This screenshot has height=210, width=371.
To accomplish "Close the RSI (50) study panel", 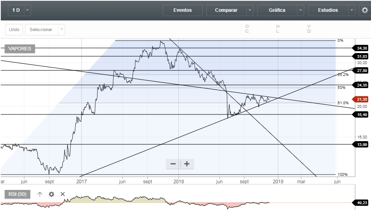I will click(x=62, y=194).
